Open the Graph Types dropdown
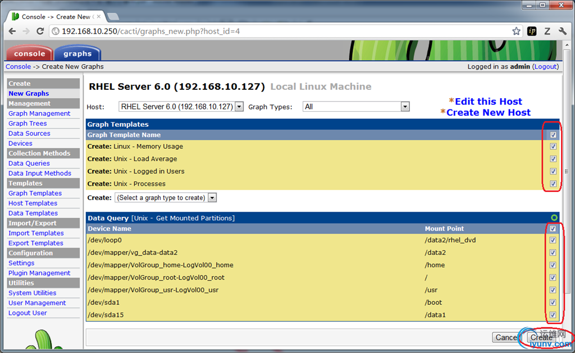This screenshot has height=353, width=575. pyautogui.click(x=356, y=107)
